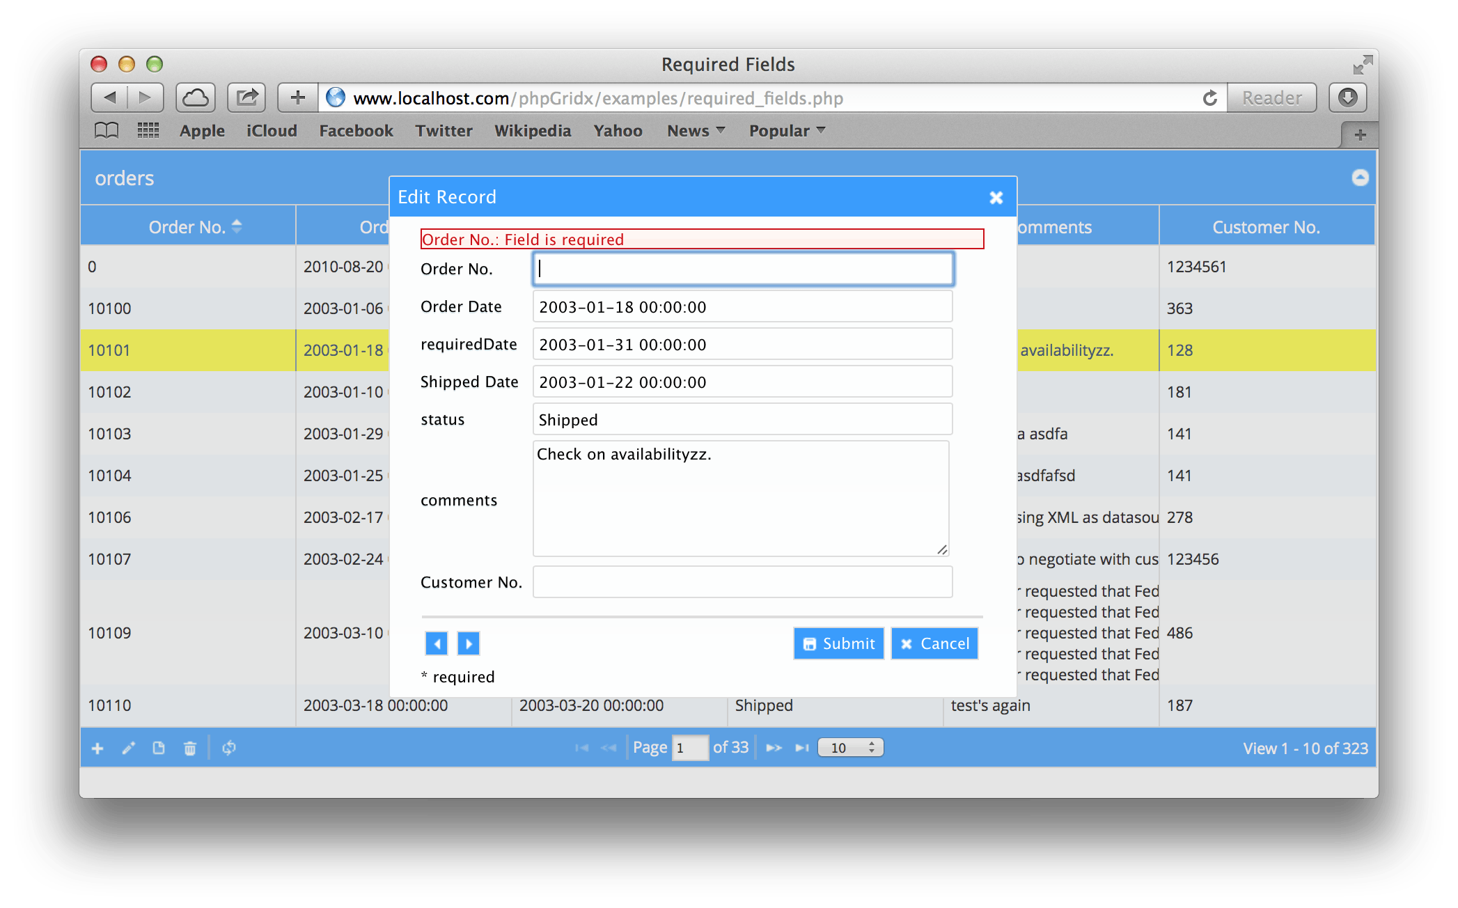1458x908 pixels.
Task: Click the Shipped Date input field
Action: [x=743, y=382]
